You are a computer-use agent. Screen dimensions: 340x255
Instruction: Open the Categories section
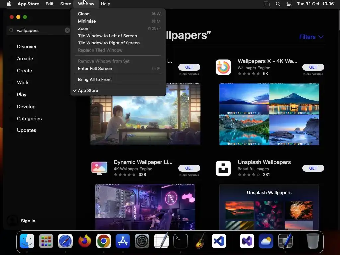(29, 118)
